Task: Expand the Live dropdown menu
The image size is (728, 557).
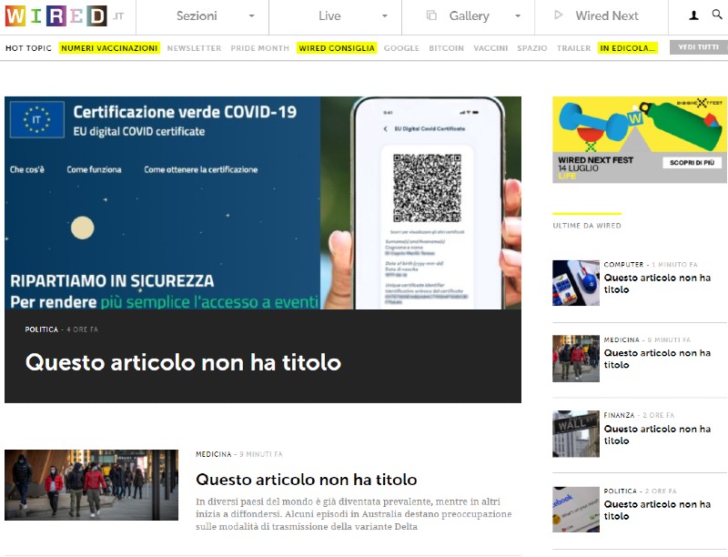Action: tap(384, 16)
